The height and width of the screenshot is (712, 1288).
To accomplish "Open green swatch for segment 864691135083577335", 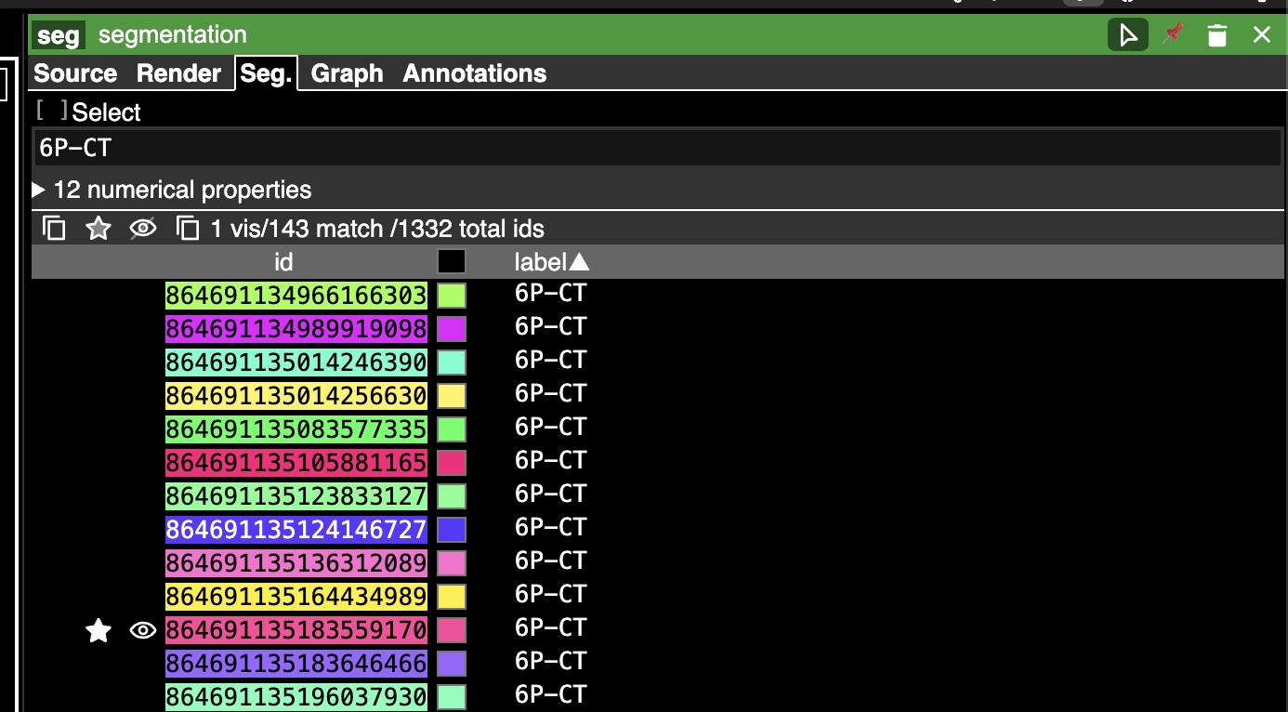I will tap(452, 429).
